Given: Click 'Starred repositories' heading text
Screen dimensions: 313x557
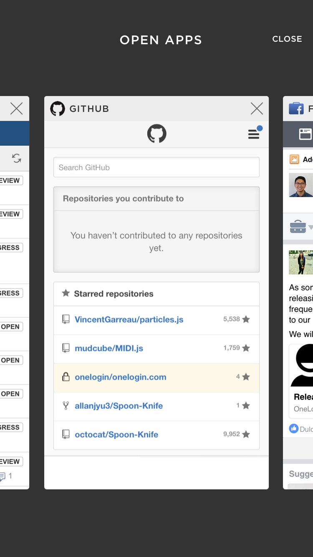Looking at the screenshot, I should [x=114, y=294].
